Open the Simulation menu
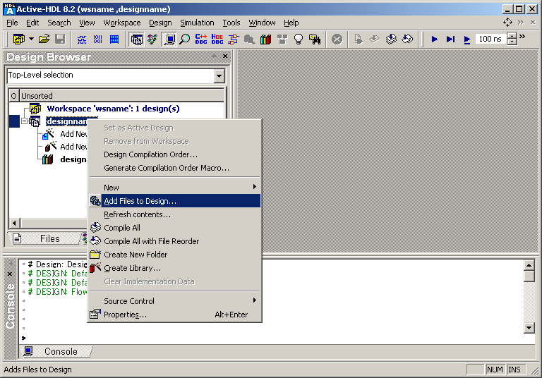Screen dimensions: 542x378 click(197, 23)
